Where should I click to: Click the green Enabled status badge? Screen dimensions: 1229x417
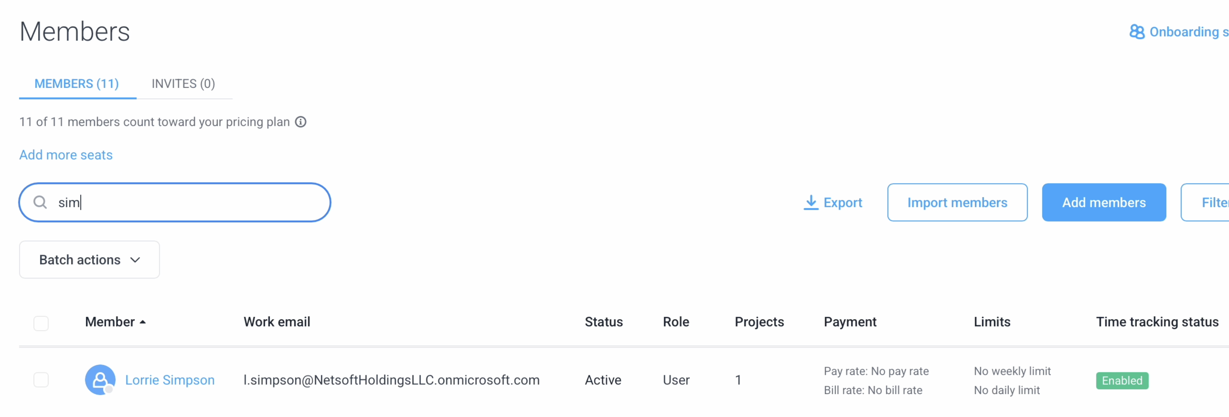point(1122,381)
